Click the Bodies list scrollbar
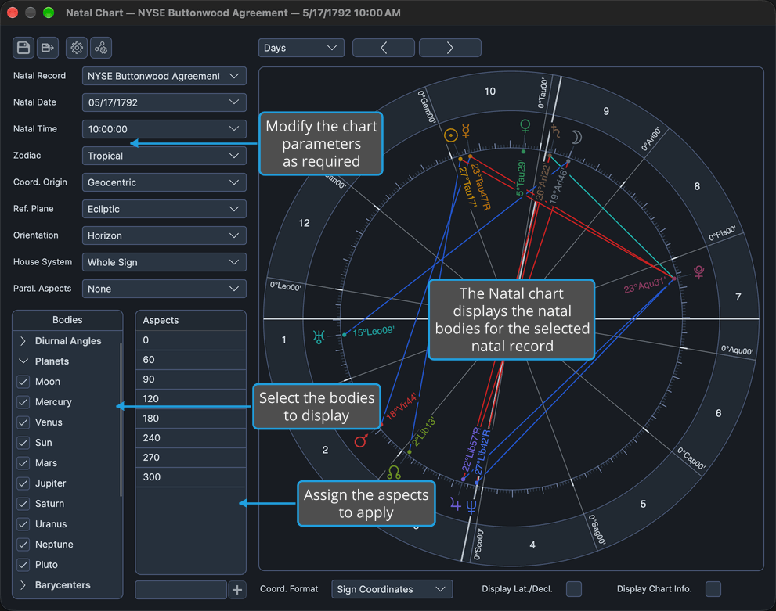The height and width of the screenshot is (611, 776). pyautogui.click(x=121, y=420)
